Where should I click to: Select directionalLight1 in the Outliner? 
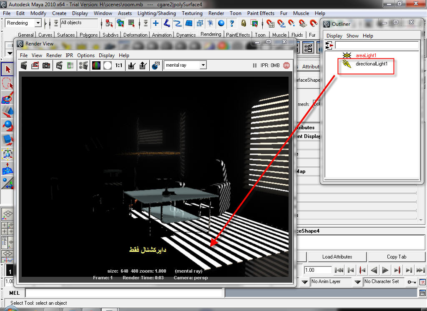tap(371, 64)
